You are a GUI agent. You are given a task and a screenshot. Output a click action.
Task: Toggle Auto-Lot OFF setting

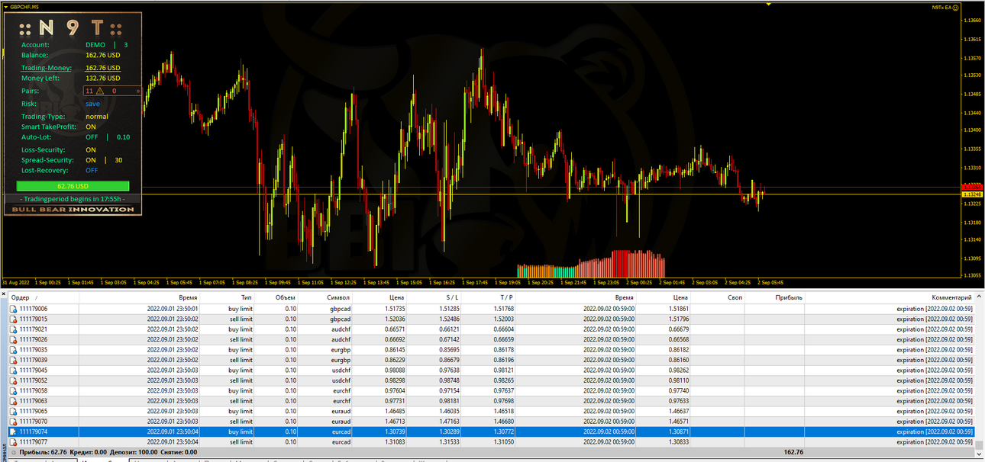[92, 137]
